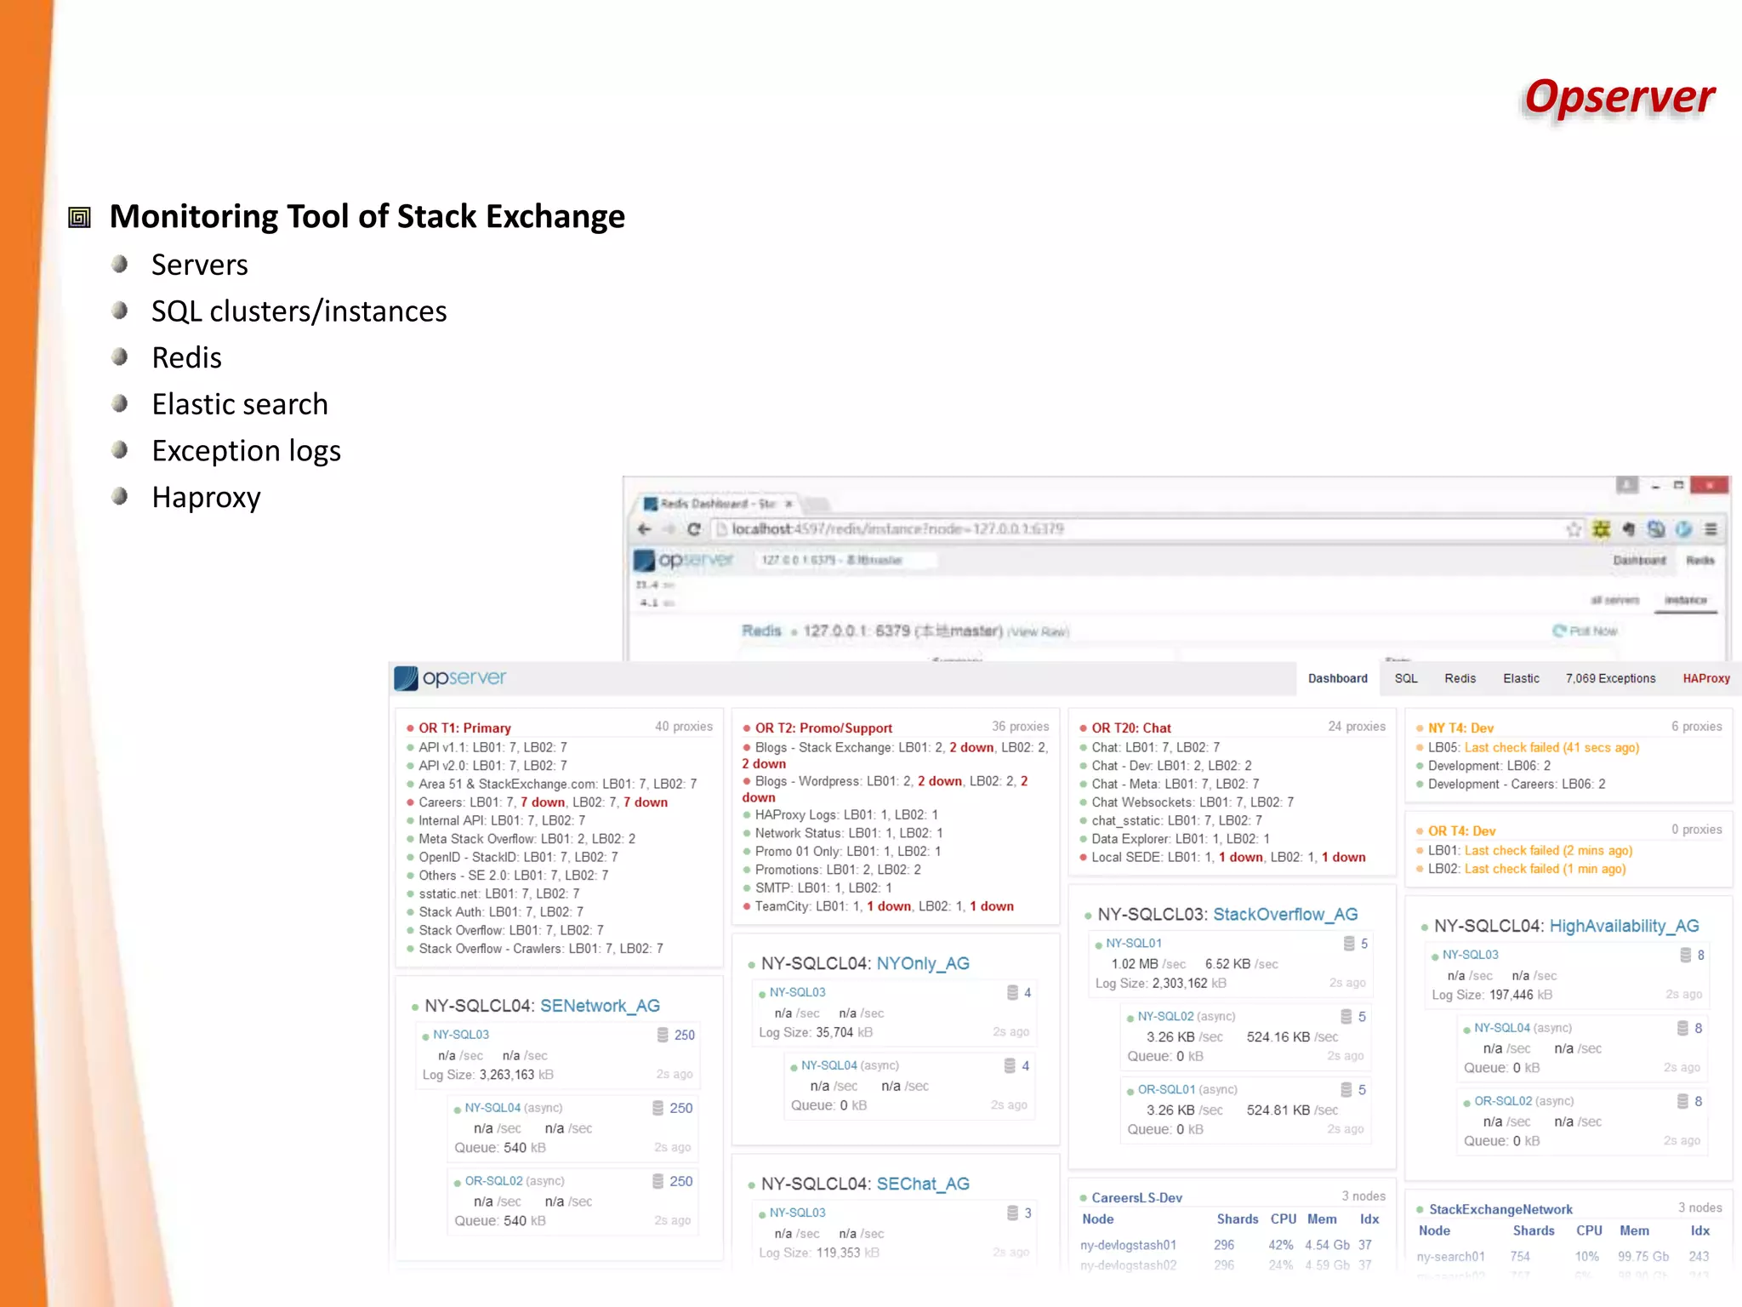Click database icon next to 5 on NY-SQL01

click(x=1349, y=944)
